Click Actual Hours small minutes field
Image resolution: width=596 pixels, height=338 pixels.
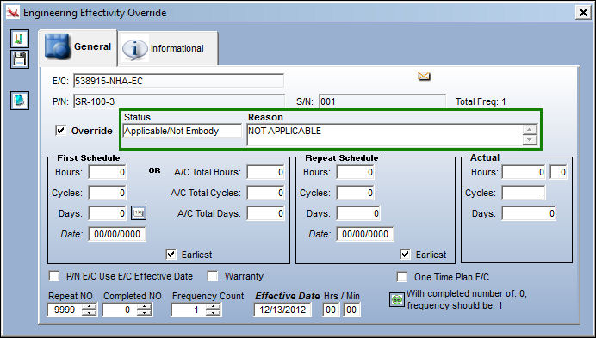click(559, 172)
